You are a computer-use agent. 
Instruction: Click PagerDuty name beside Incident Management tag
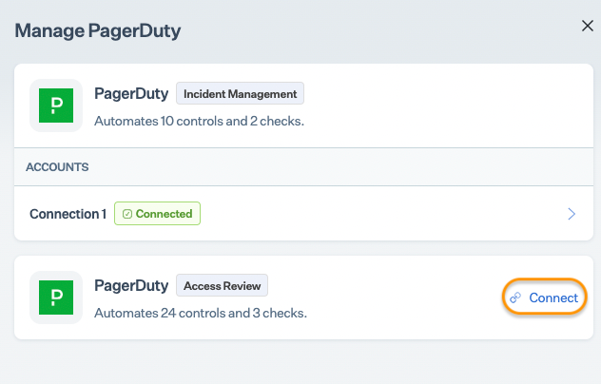[x=131, y=94]
